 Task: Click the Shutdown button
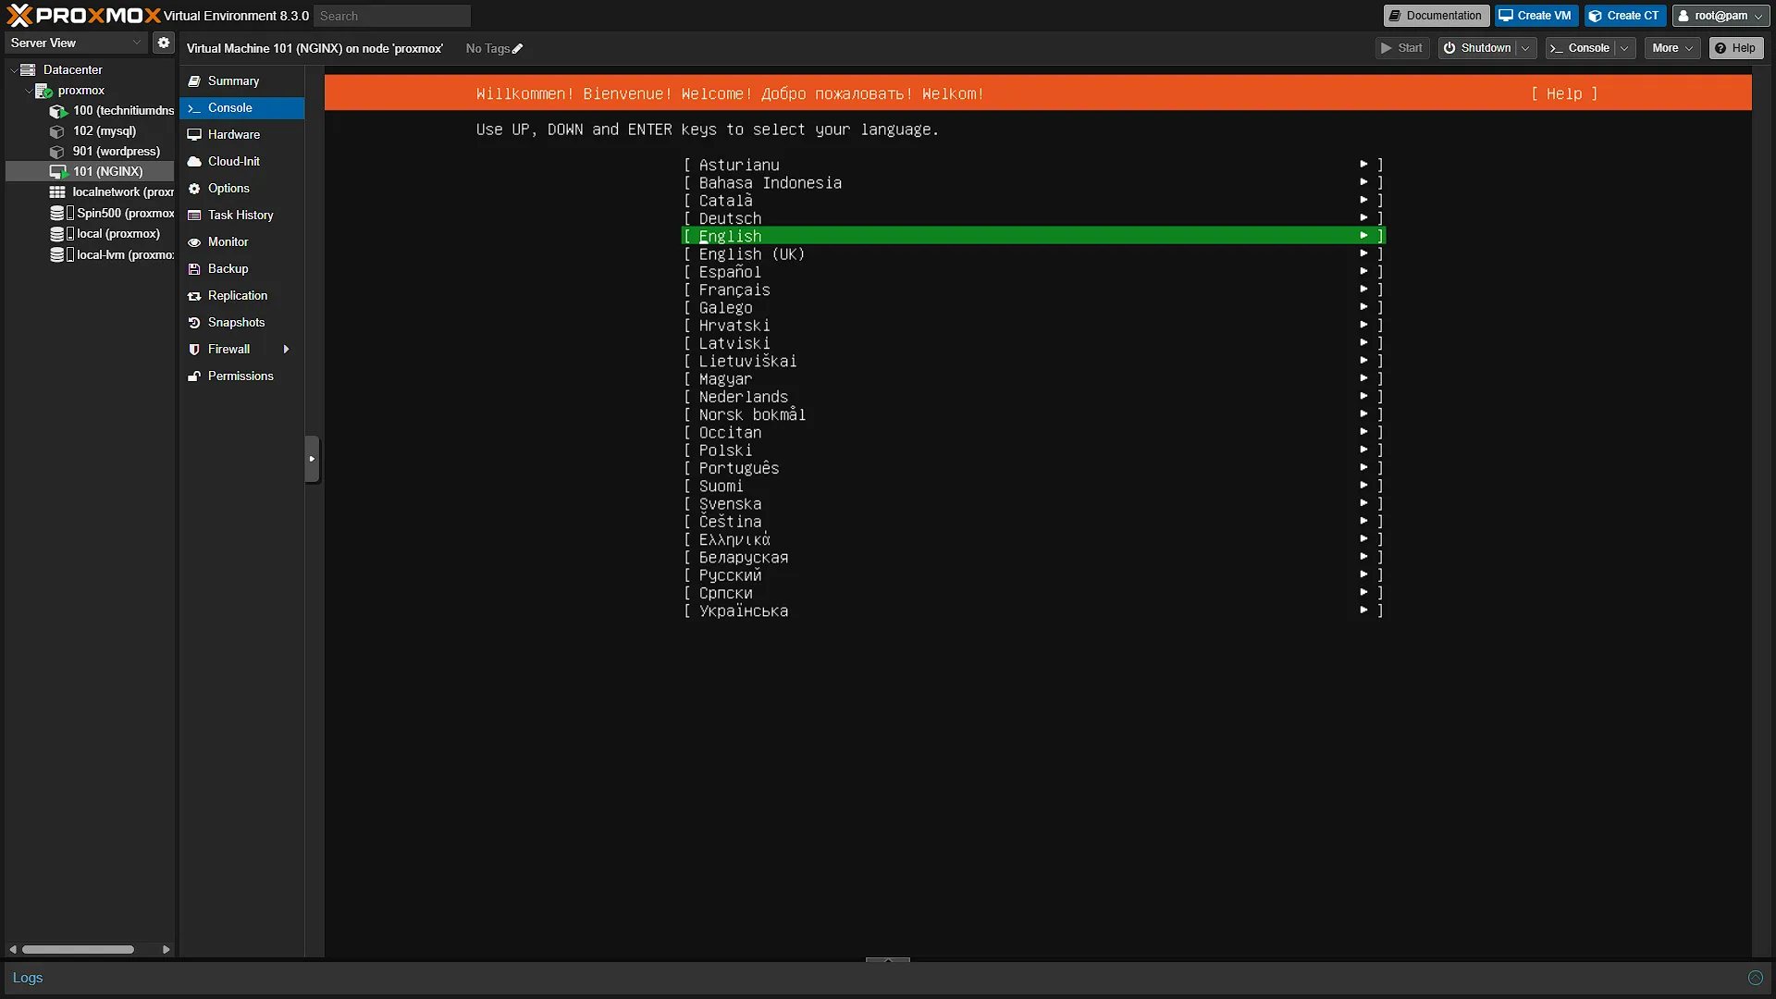[1477, 48]
